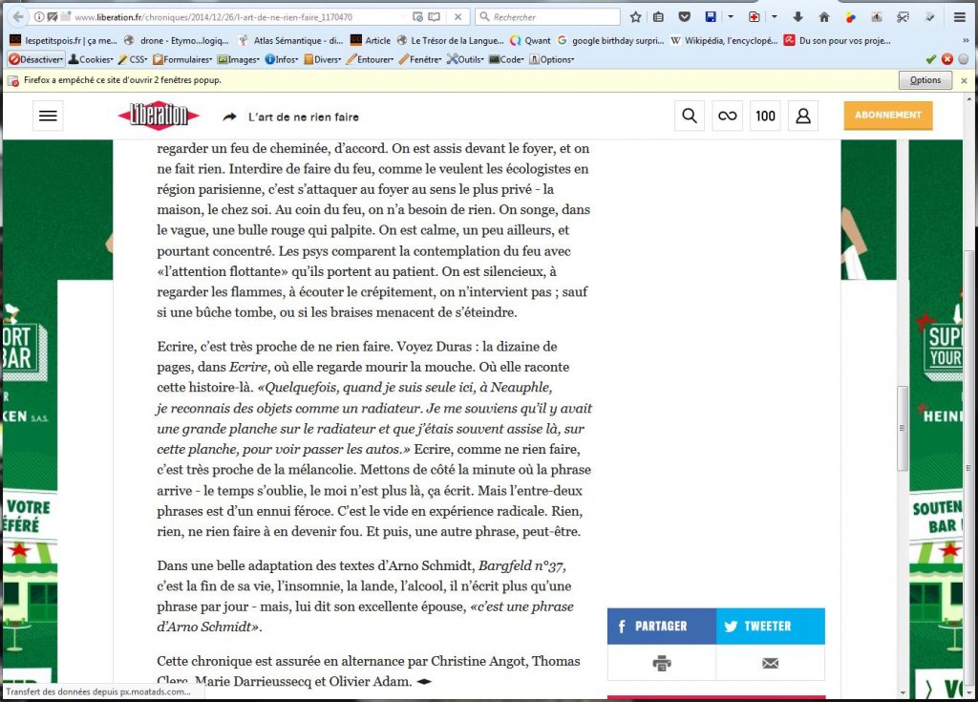
Task: Expand the red cross extension dropdown arrow
Action: pos(774,17)
